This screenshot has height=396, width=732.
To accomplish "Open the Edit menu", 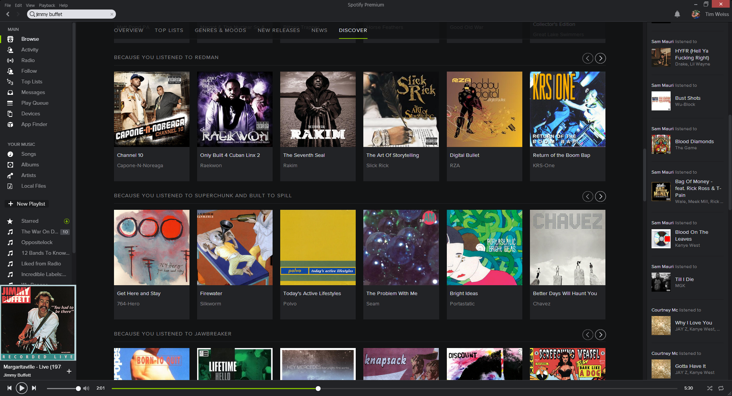I will [18, 5].
